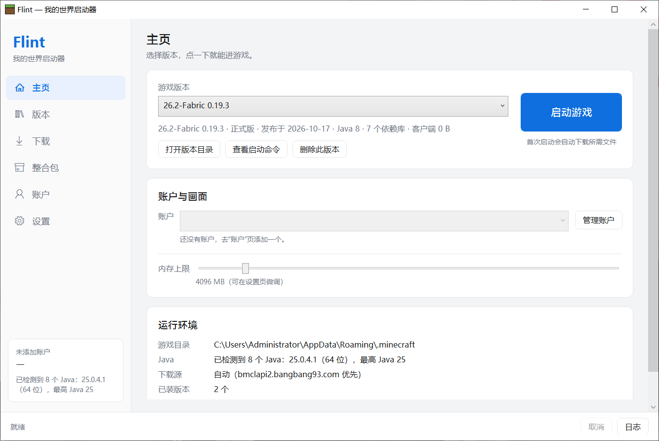
Task: Launch the game with 启动游戏
Action: coord(571,112)
